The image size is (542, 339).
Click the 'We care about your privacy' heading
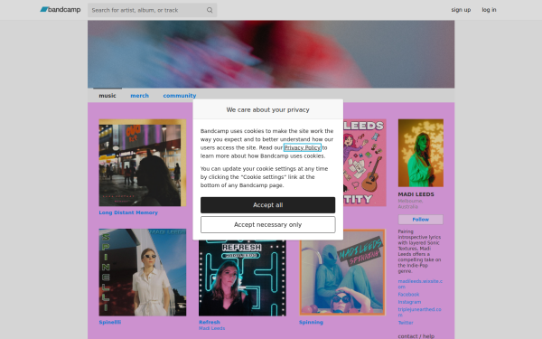(268, 109)
